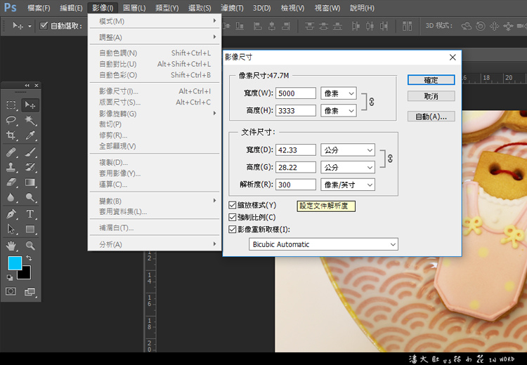Collapse the toolbox panel double arrows

click(x=27, y=86)
